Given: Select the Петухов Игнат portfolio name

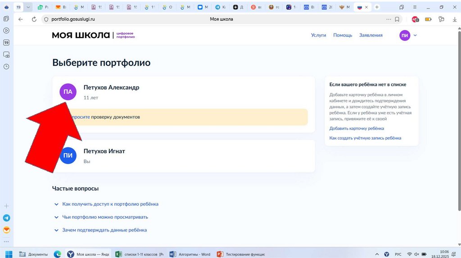Looking at the screenshot, I should 104,151.
